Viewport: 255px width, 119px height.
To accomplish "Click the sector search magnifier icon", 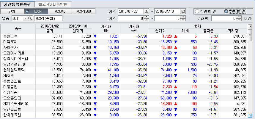I will click(30, 18).
